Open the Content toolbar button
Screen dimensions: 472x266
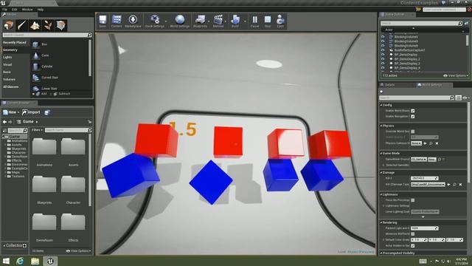[x=117, y=21]
